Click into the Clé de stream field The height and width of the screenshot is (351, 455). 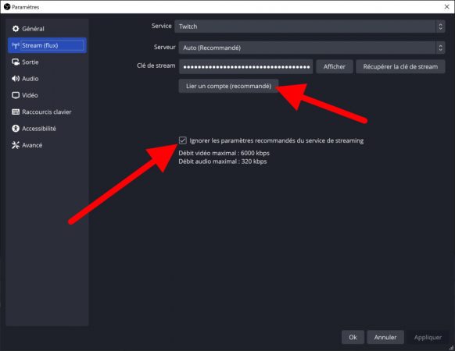pyautogui.click(x=245, y=66)
